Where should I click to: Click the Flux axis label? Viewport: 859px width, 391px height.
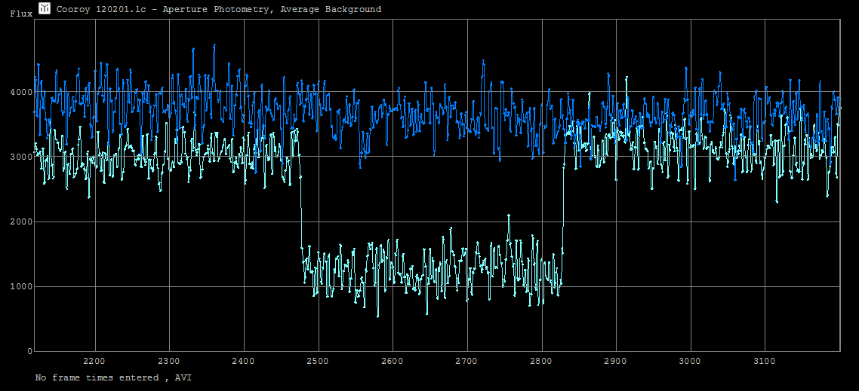tap(20, 14)
